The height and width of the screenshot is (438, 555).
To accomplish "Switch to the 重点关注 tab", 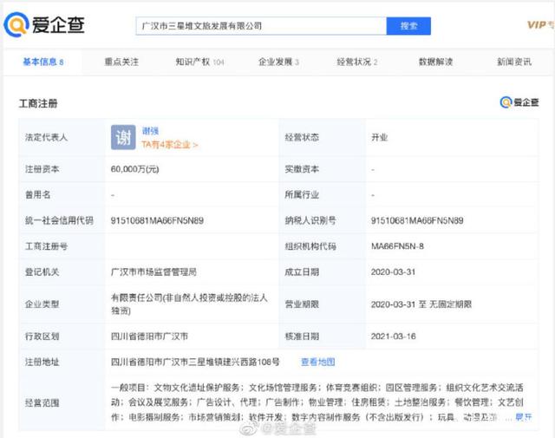I will pyautogui.click(x=121, y=62).
